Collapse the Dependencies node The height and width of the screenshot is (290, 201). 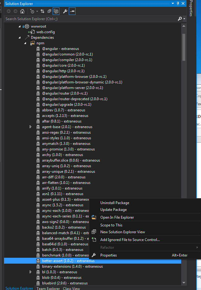pos(20,38)
